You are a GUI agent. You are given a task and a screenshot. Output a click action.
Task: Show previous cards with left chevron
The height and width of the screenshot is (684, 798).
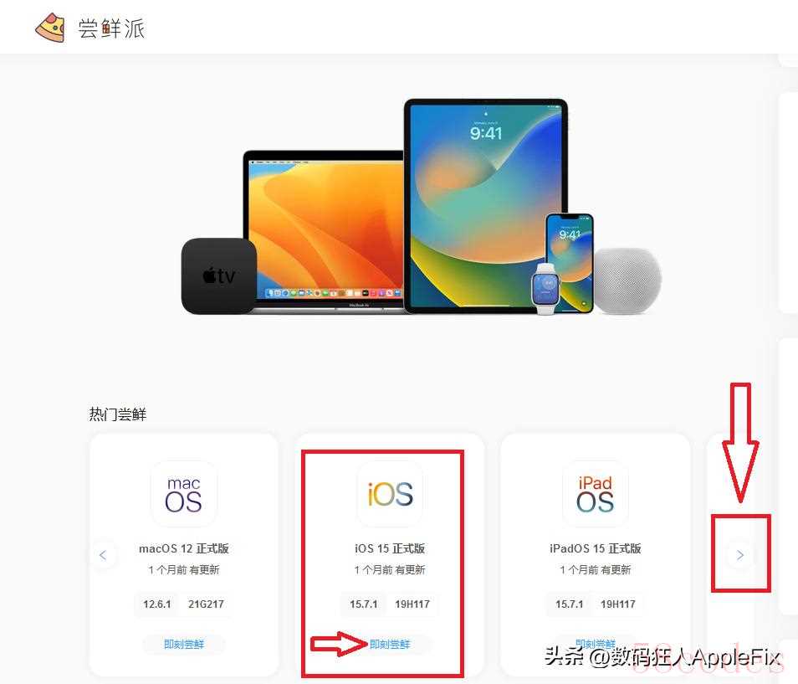pyautogui.click(x=104, y=554)
